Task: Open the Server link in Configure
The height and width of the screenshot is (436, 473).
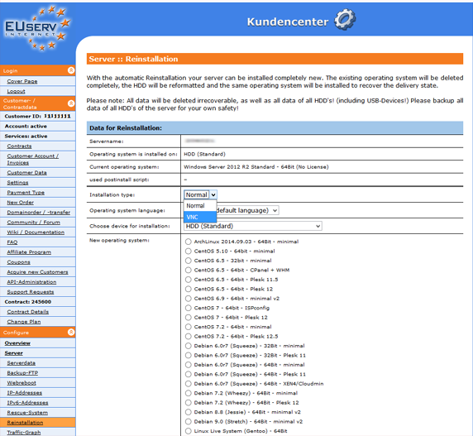Action: click(x=14, y=353)
